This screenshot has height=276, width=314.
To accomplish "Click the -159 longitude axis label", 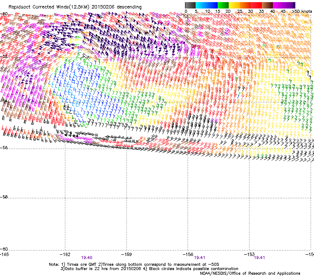I will point(126,254).
